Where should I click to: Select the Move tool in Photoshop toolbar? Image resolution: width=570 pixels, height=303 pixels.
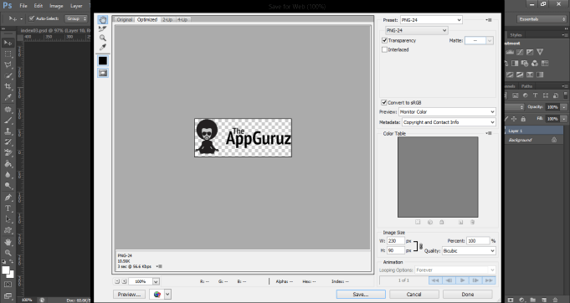(x=8, y=43)
